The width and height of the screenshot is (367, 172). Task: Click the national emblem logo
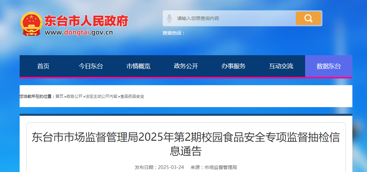click(31, 24)
